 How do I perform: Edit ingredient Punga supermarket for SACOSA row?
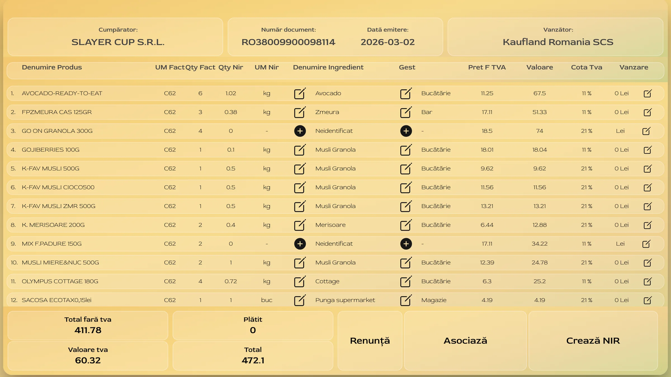point(299,300)
